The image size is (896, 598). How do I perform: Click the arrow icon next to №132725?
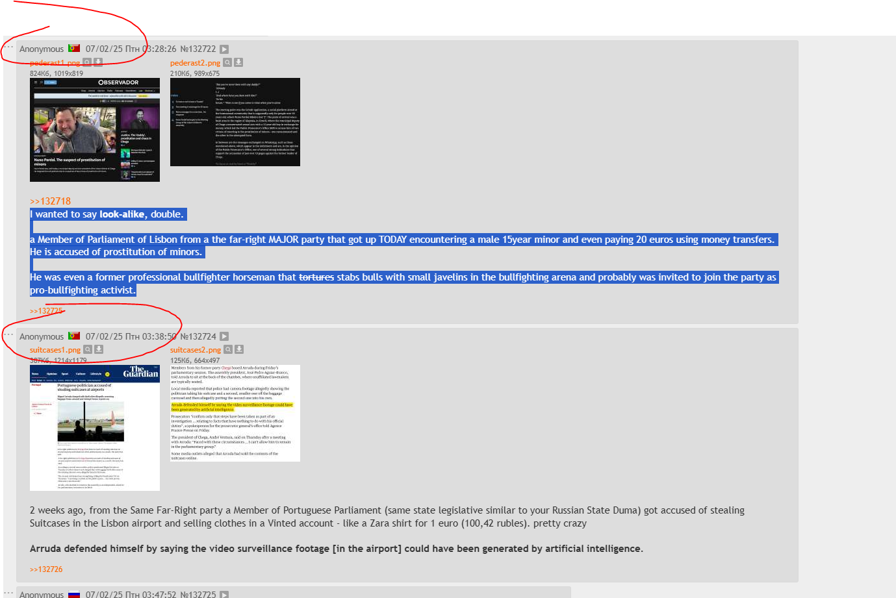point(224,594)
